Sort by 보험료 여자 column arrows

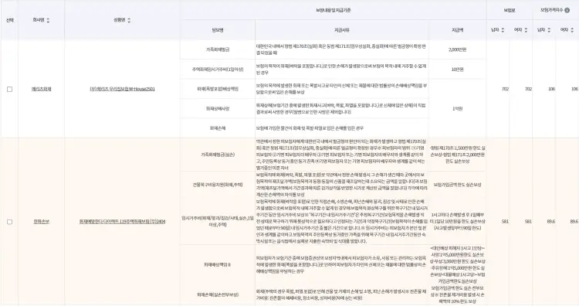click(x=526, y=30)
